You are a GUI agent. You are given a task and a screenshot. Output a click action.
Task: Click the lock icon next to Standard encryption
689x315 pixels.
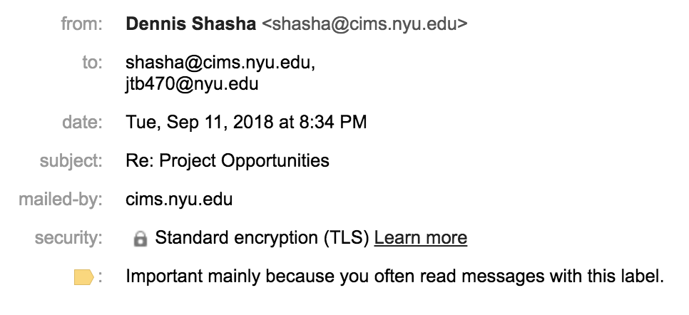[141, 239]
